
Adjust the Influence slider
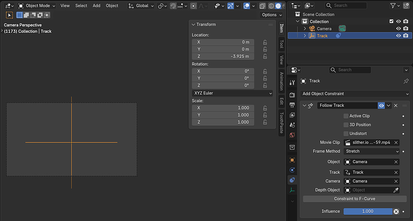[x=368, y=211]
